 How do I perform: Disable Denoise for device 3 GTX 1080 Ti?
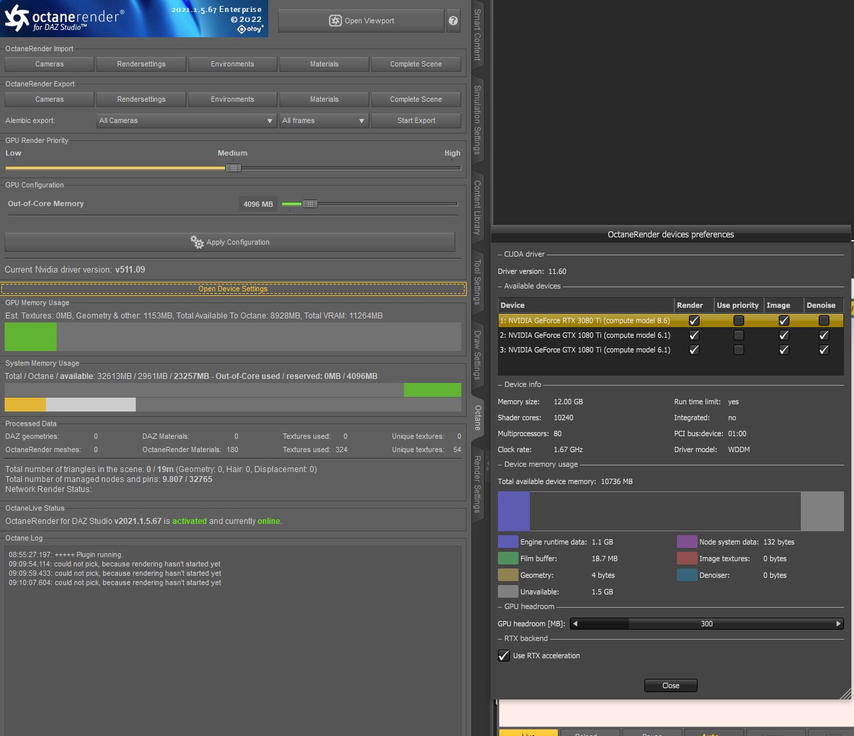[x=823, y=350]
